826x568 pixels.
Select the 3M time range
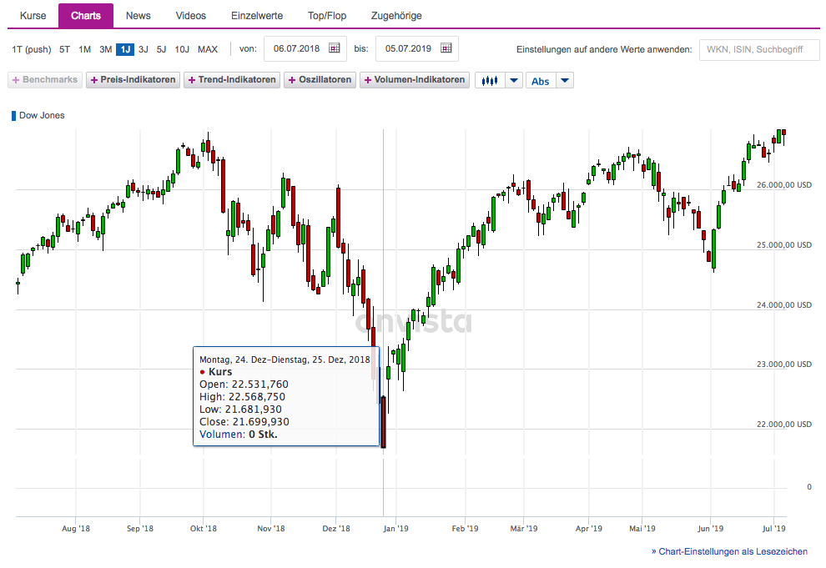coord(105,49)
